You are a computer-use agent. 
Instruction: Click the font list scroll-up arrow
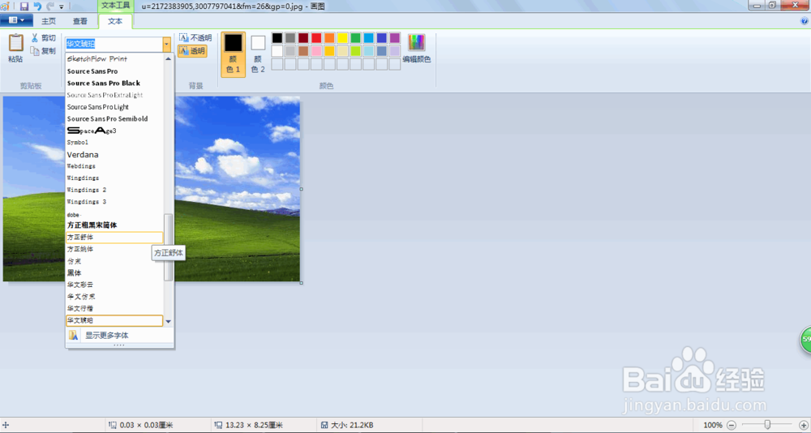coord(168,59)
